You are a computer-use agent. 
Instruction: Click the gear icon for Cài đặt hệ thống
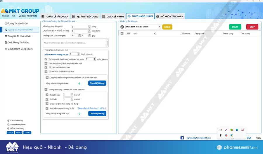coord(8,120)
